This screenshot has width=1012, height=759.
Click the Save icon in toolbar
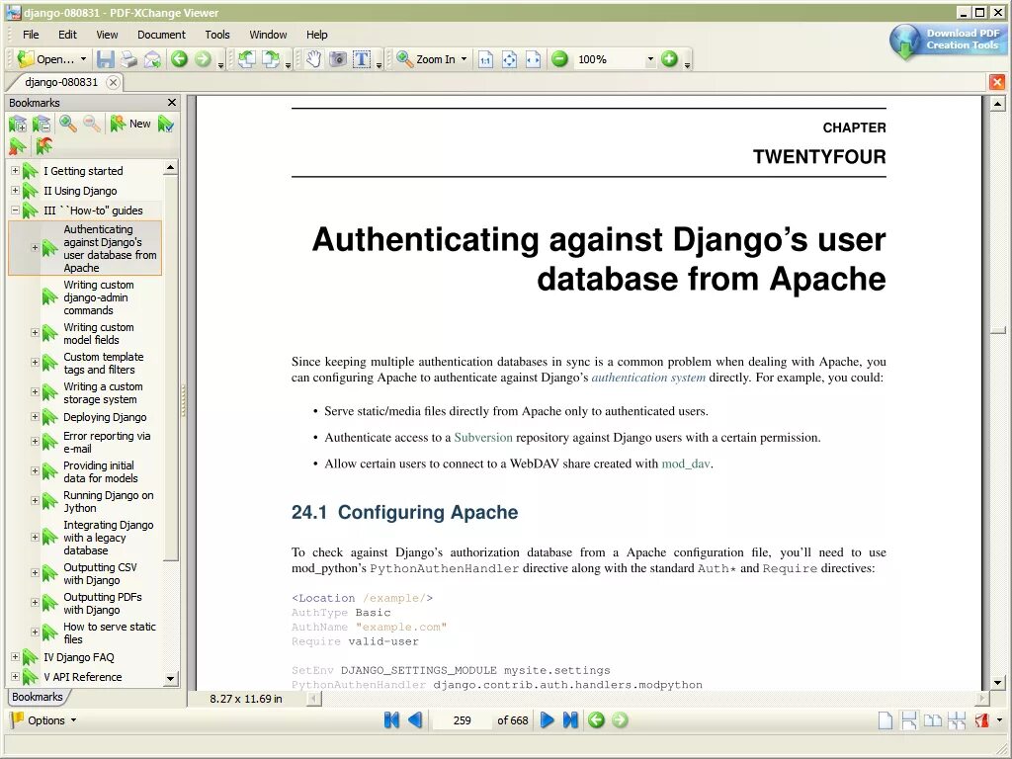point(105,59)
